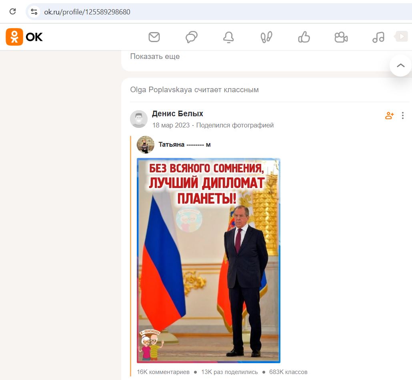Expand with the Показать еще link

click(155, 57)
